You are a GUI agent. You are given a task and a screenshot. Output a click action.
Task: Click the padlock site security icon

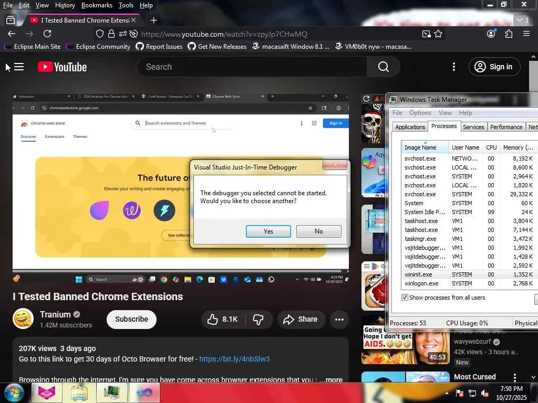point(111,34)
